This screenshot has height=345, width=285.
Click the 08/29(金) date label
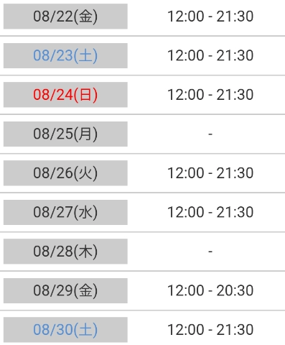(65, 290)
